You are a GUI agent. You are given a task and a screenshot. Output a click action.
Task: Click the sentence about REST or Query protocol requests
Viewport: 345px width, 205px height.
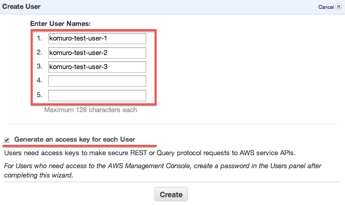pos(149,153)
